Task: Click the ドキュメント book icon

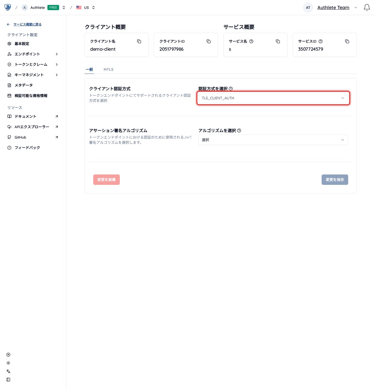Action: (9, 116)
